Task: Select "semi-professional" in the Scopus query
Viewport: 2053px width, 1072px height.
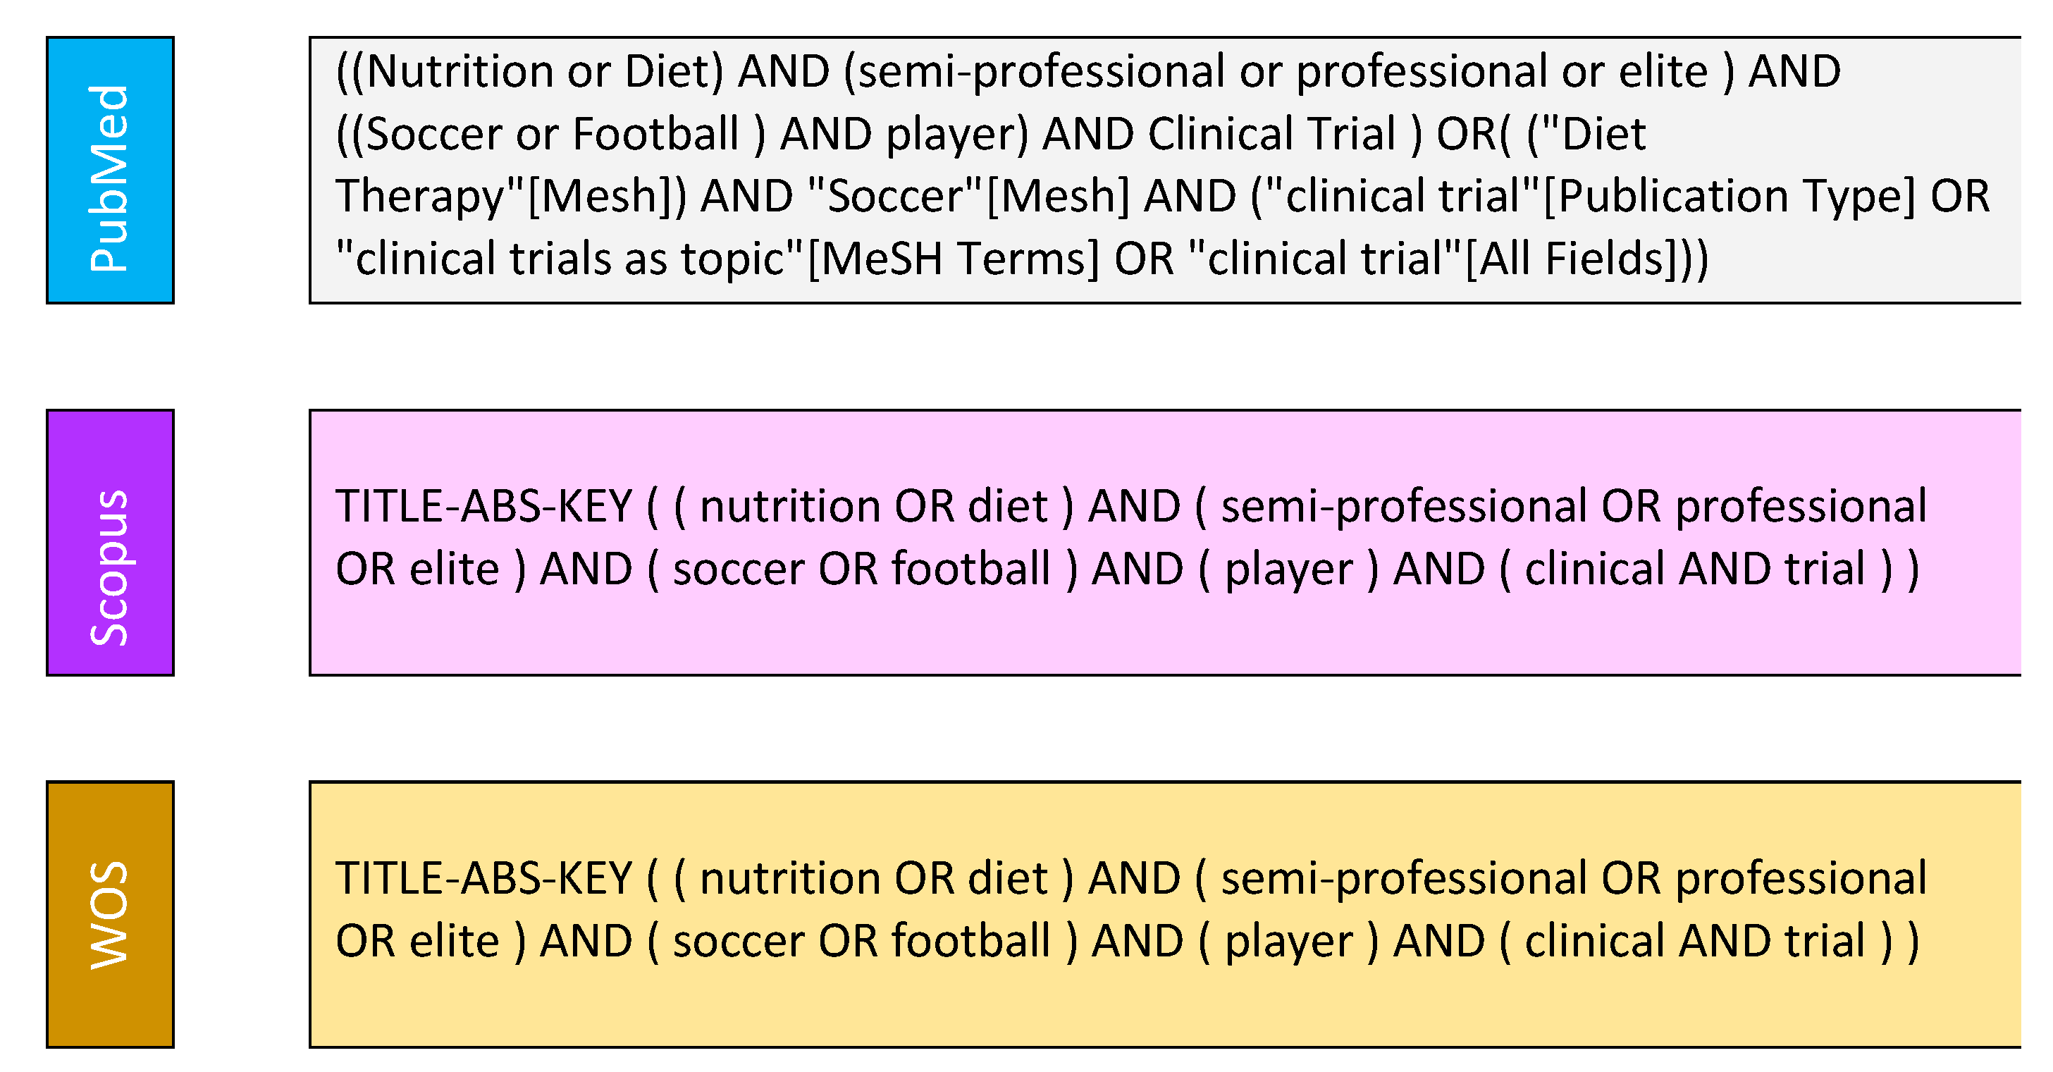Action: [x=1403, y=507]
